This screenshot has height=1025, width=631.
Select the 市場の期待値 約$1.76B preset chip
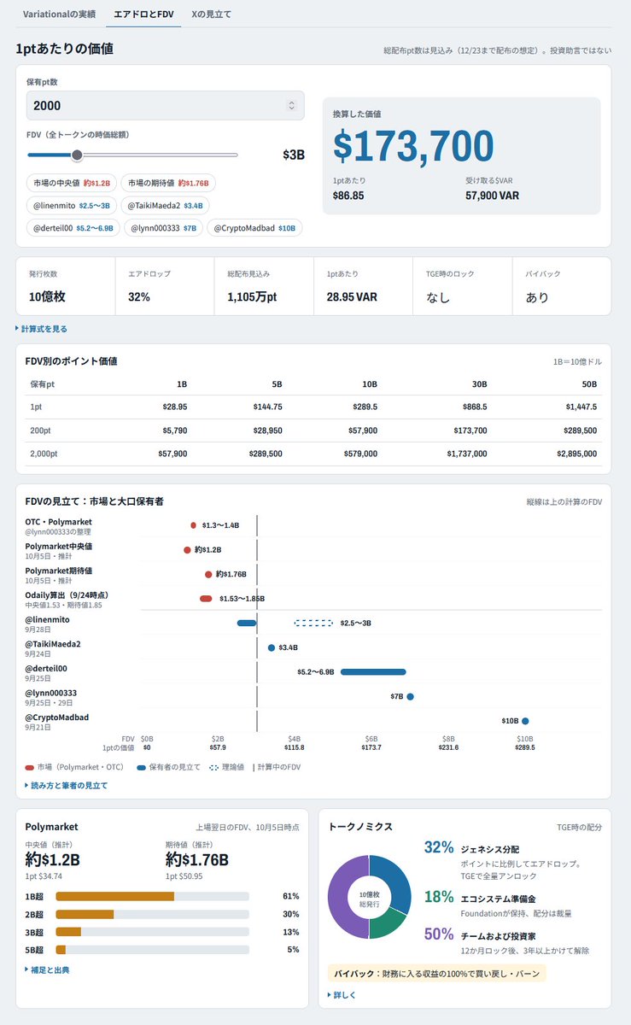(168, 183)
